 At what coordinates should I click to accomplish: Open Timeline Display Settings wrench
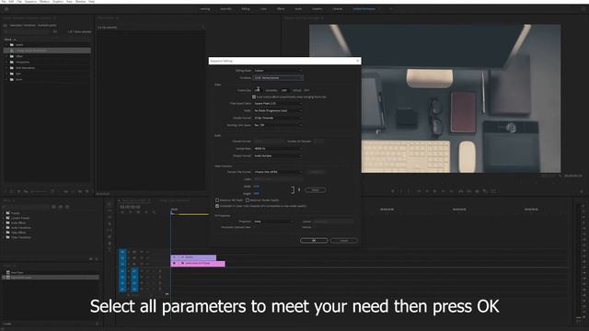154,212
